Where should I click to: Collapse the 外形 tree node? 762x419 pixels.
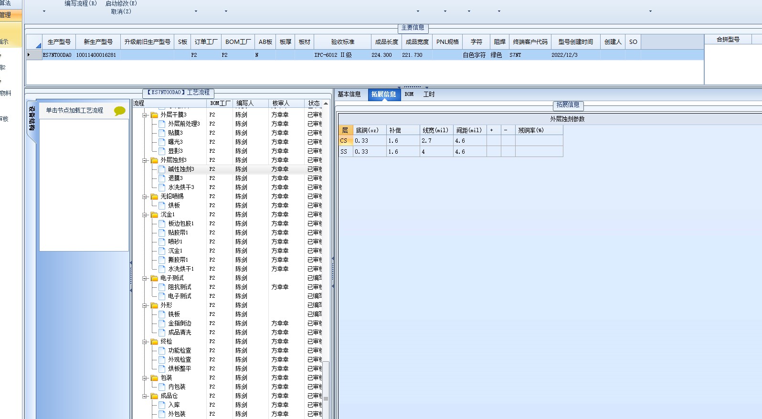(145, 305)
